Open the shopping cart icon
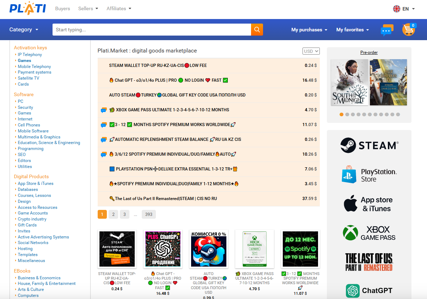This screenshot has height=299, width=427. click(x=408, y=30)
